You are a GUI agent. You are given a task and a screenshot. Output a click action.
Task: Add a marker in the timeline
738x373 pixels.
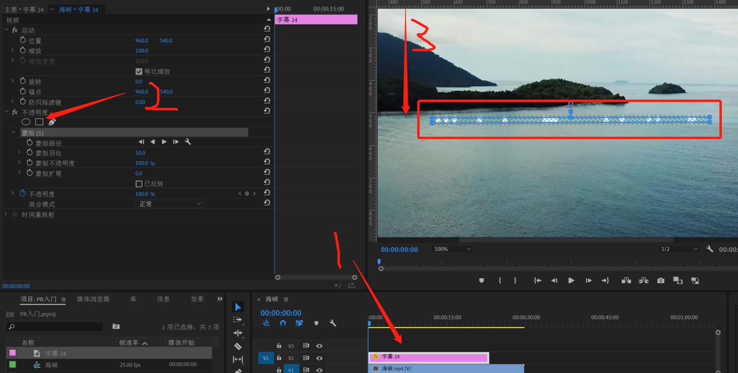click(316, 323)
